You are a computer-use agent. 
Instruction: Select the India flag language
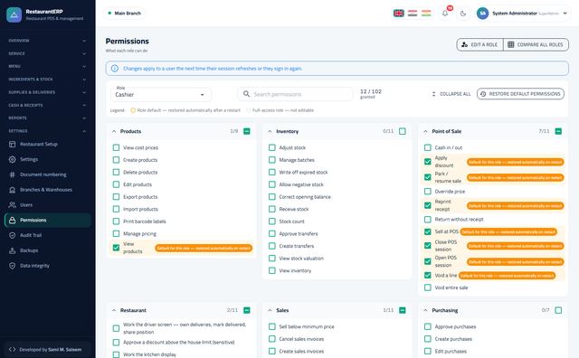[426, 14]
